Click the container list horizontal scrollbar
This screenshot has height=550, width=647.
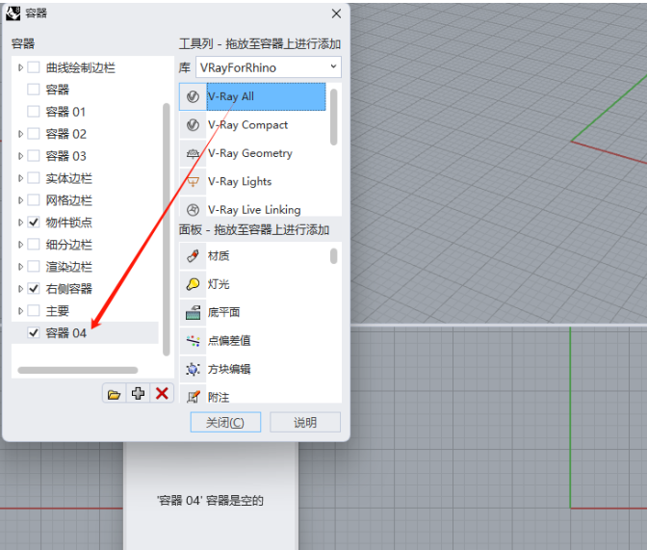click(x=77, y=370)
